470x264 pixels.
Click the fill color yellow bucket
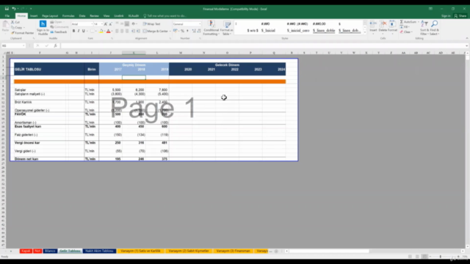coord(101,31)
